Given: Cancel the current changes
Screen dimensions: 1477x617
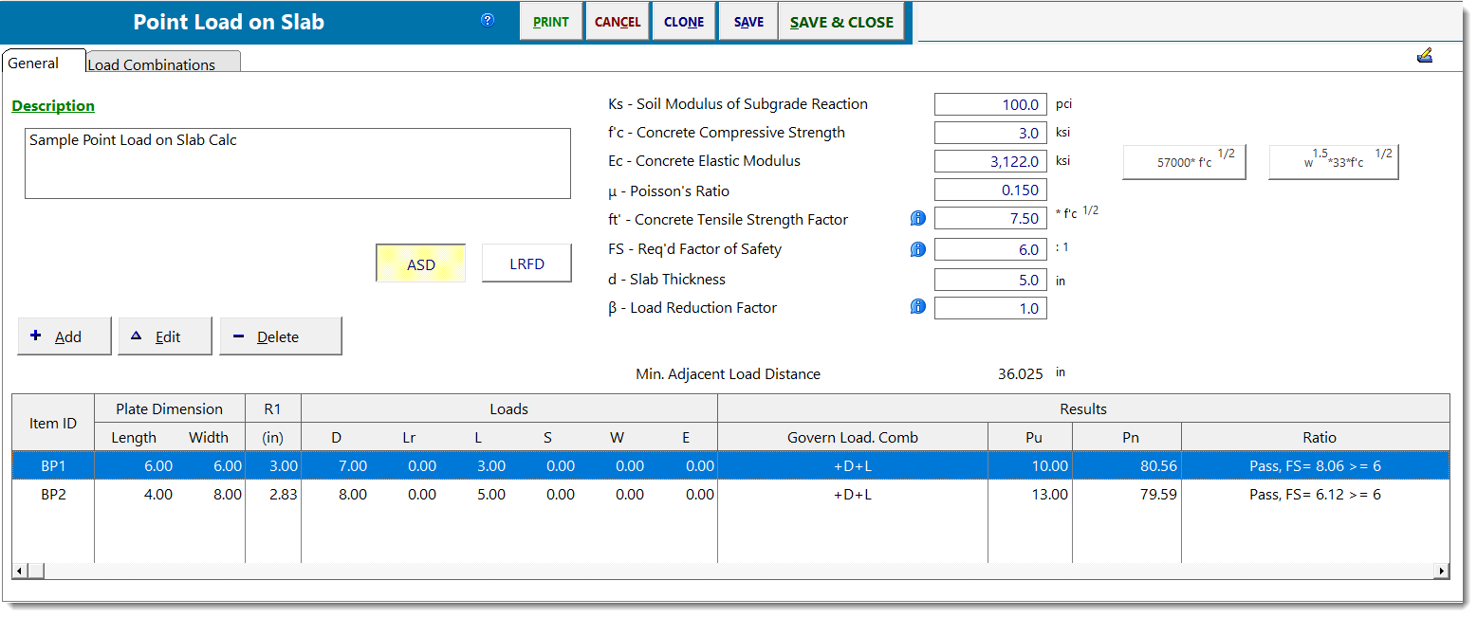Looking at the screenshot, I should click(x=617, y=20).
